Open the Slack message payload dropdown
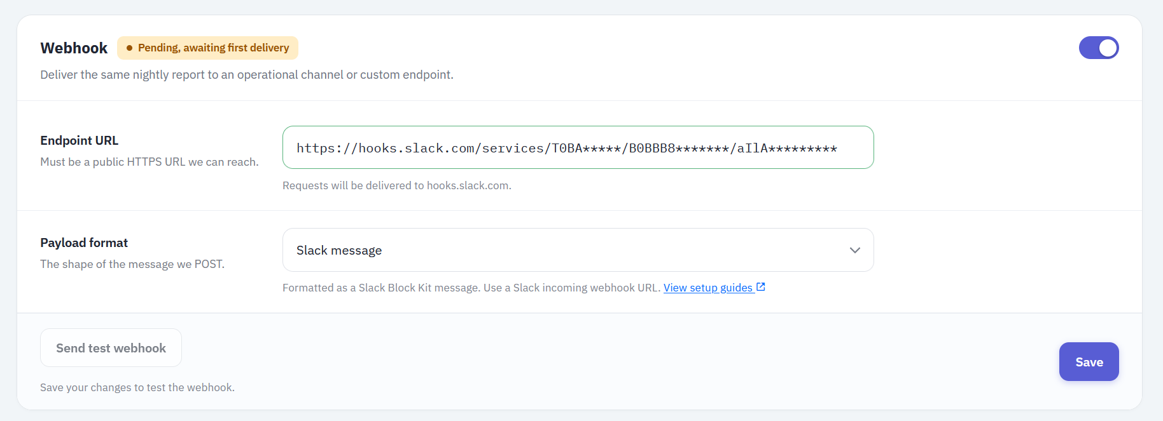Viewport: 1163px width, 421px height. coord(578,250)
